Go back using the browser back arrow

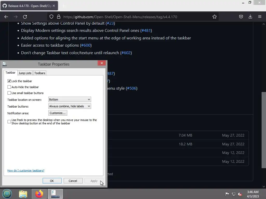point(6,17)
